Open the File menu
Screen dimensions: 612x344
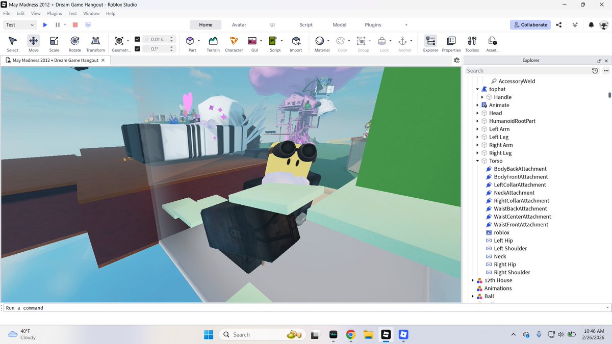[x=7, y=13]
